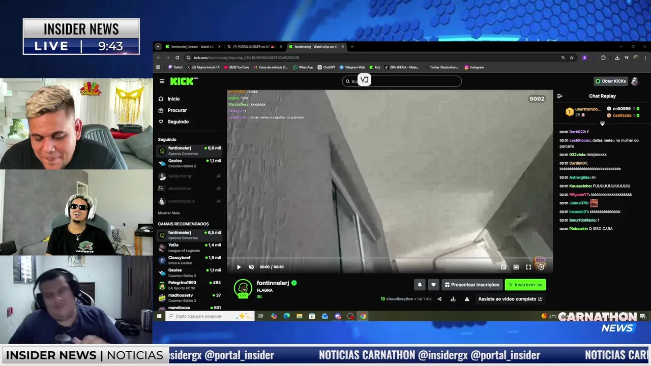Screen dimensions: 651x366
Task: Report the clip with warning icon
Action: pyautogui.click(x=467, y=299)
